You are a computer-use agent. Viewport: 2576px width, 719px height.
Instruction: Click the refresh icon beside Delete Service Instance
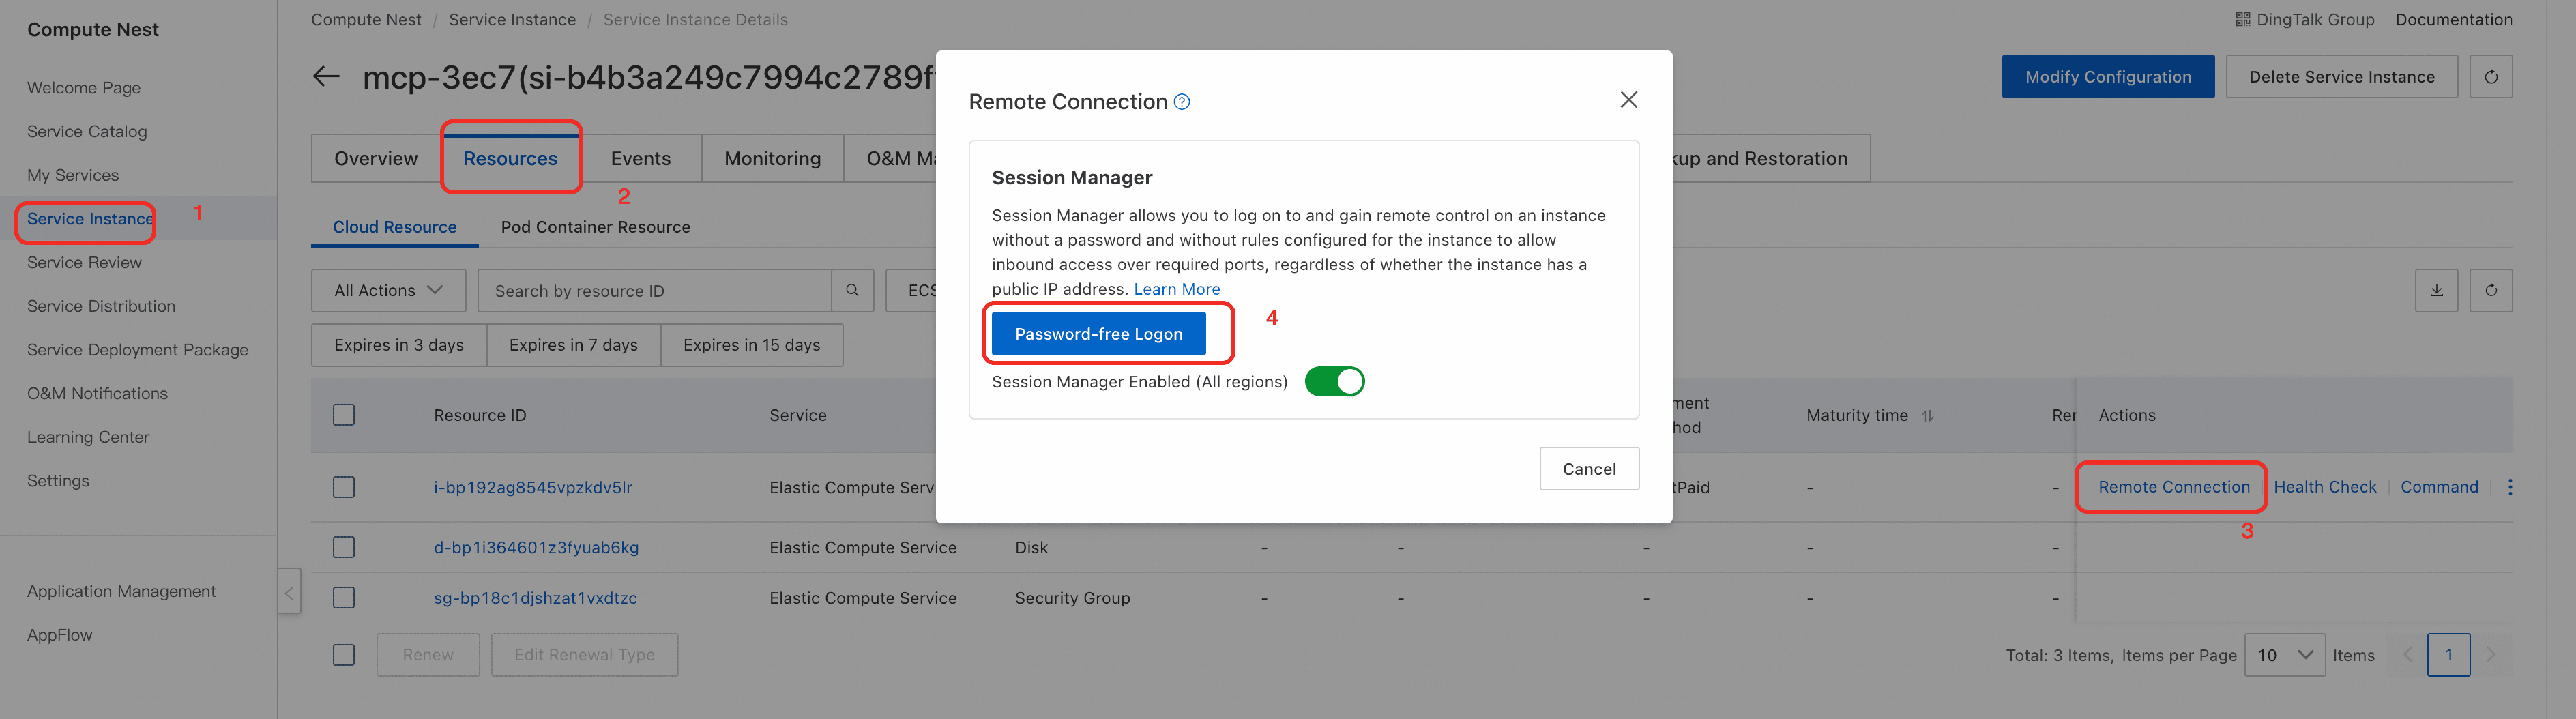tap(2491, 77)
